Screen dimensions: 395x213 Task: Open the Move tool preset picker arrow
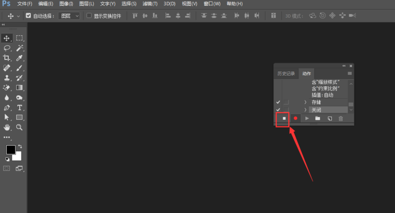18,16
